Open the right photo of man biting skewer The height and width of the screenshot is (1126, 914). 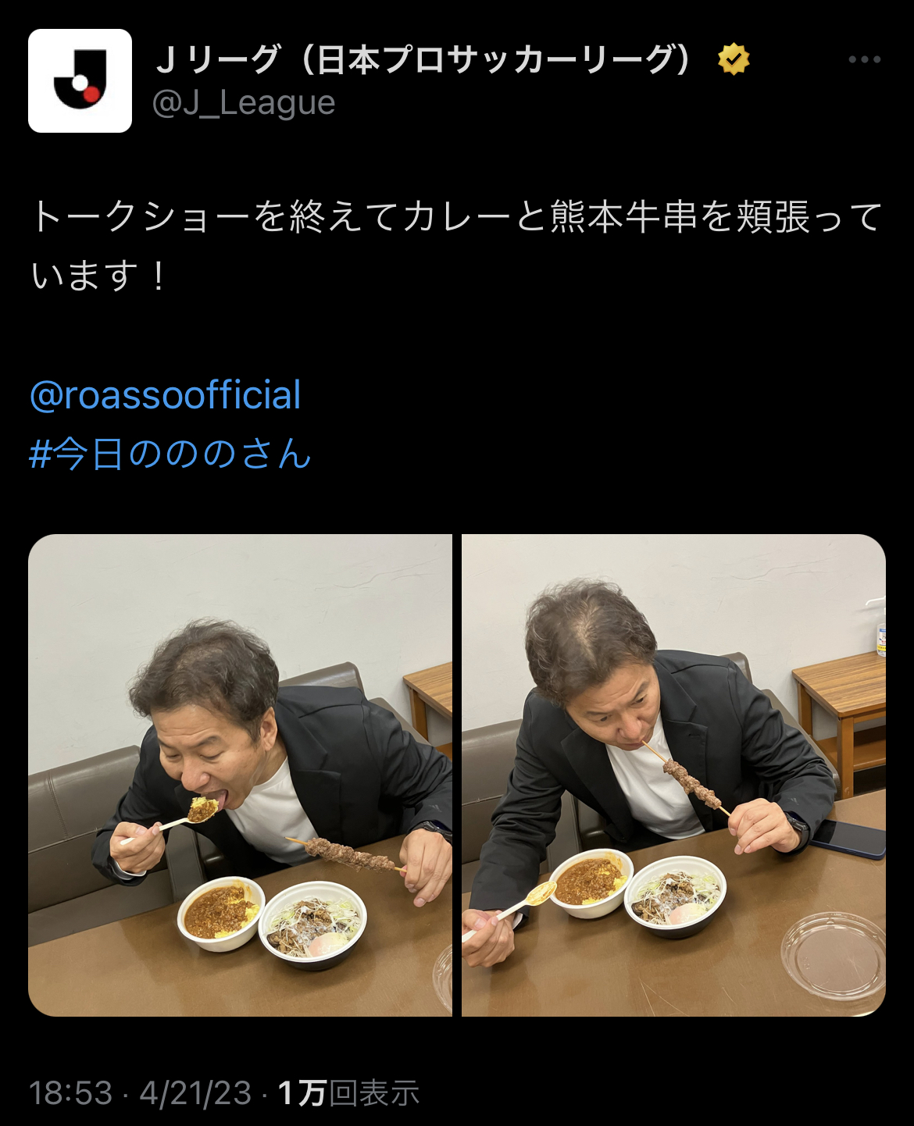(673, 775)
